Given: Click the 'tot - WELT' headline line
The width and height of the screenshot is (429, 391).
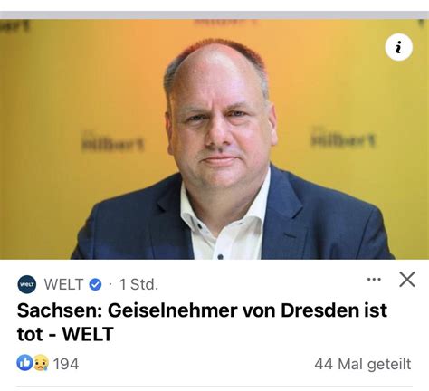Looking at the screenshot, I should 65,334.
